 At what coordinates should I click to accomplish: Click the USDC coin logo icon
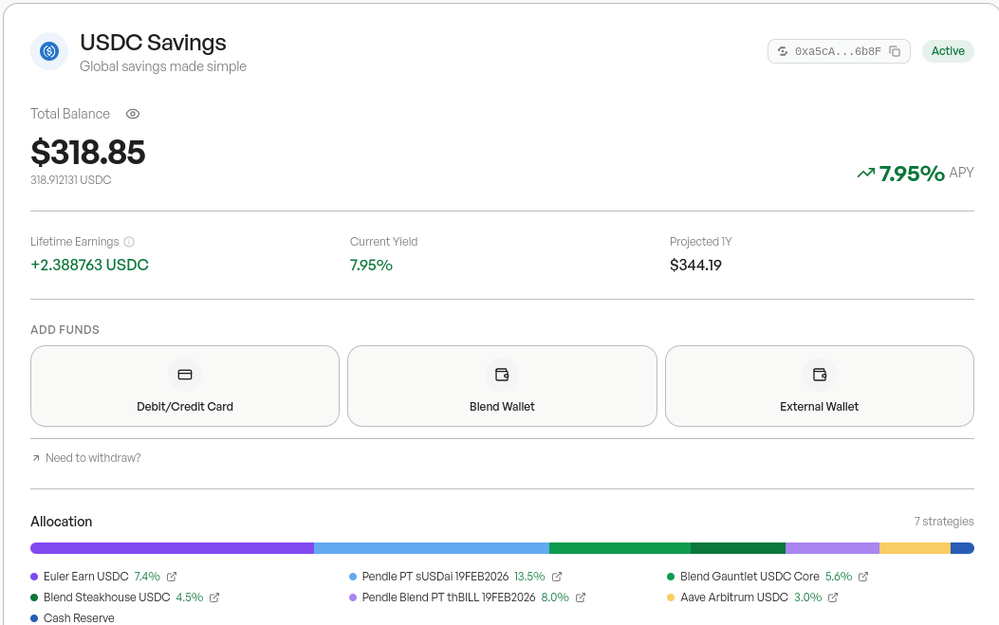tap(49, 51)
